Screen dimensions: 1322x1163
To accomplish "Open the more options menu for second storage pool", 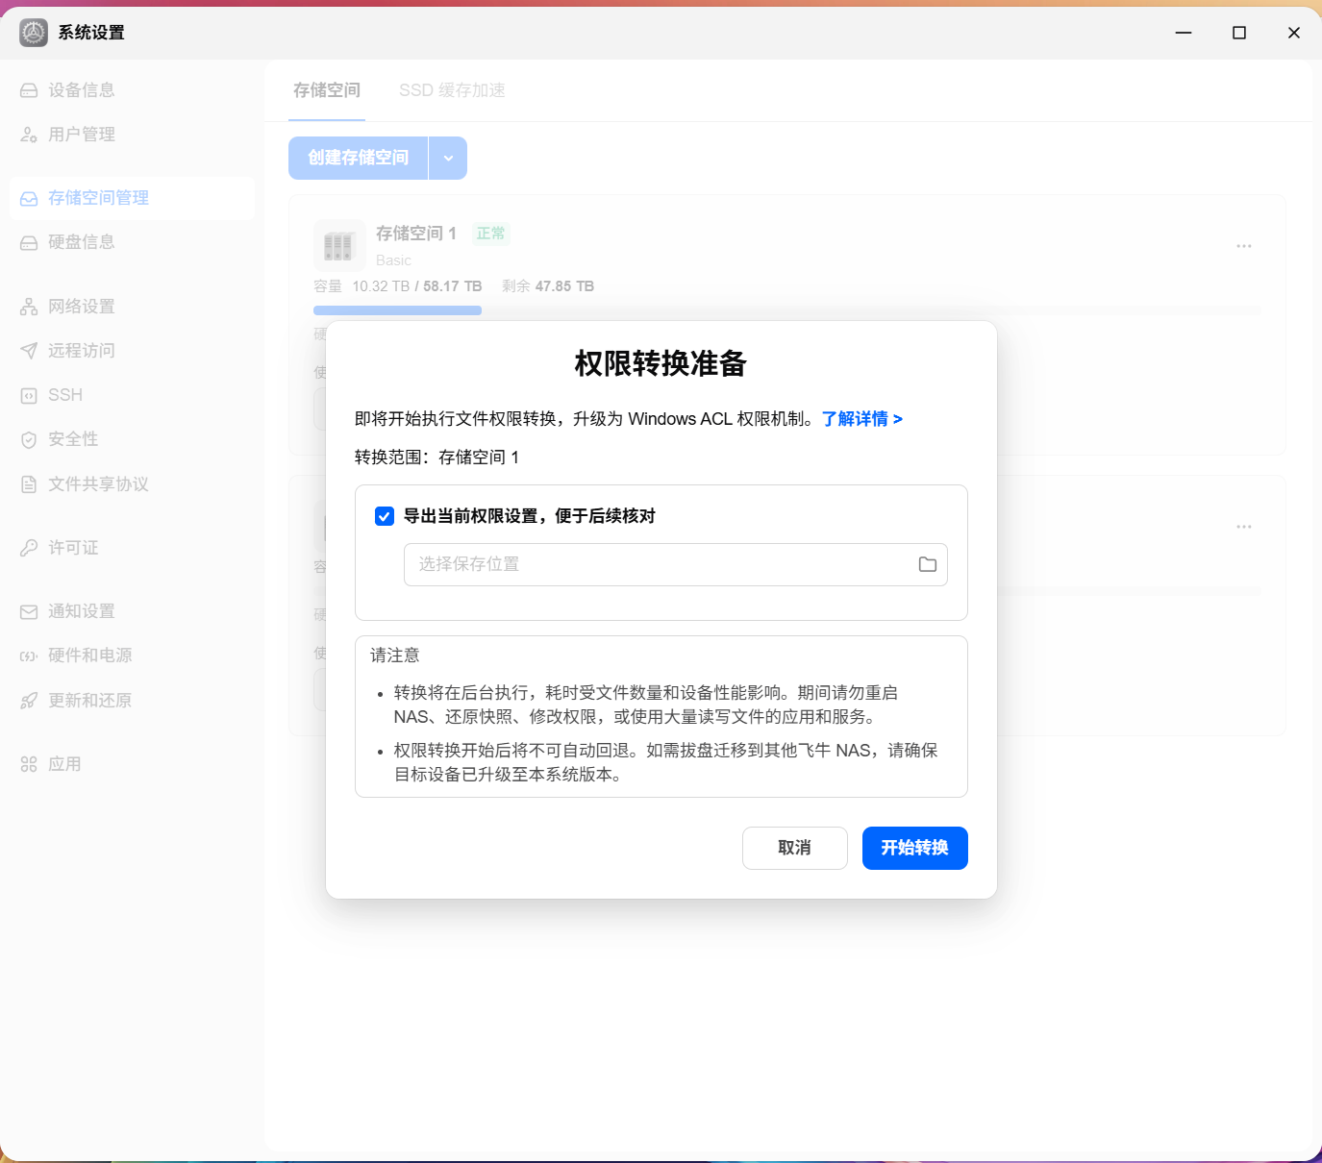I will (x=1244, y=527).
